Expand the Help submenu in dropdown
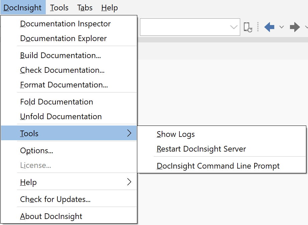Viewport: 308px width, 225px height. (x=69, y=182)
